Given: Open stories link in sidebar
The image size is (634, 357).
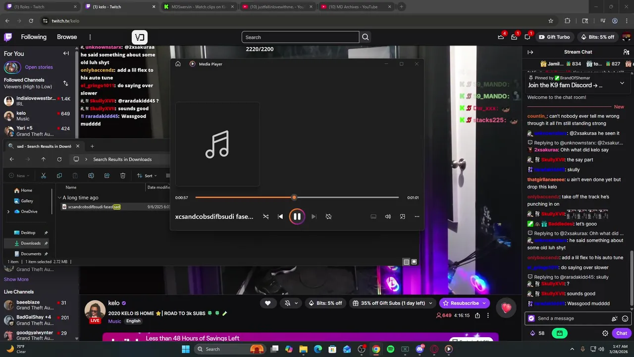Looking at the screenshot, I should point(39,67).
